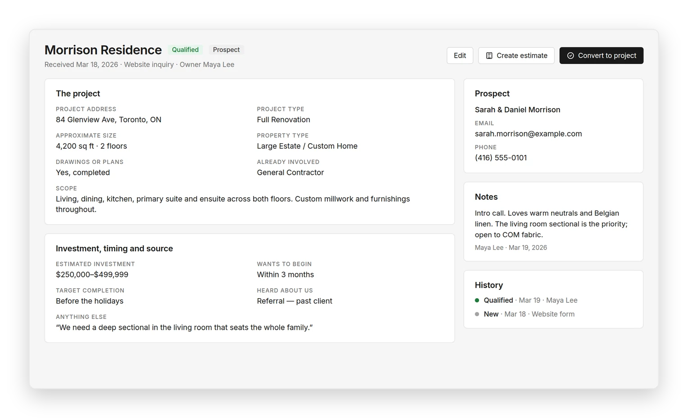This screenshot has width=688, height=418.
Task: Select the deep sectional quote text
Action: (x=184, y=327)
